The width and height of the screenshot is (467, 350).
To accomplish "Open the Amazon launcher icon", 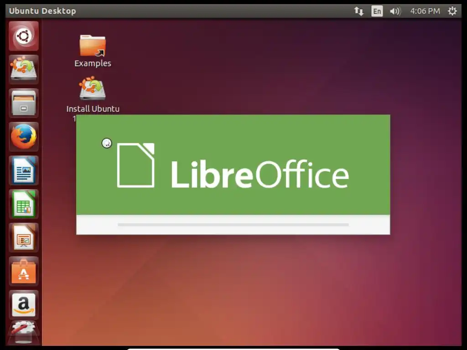I will pyautogui.click(x=24, y=305).
